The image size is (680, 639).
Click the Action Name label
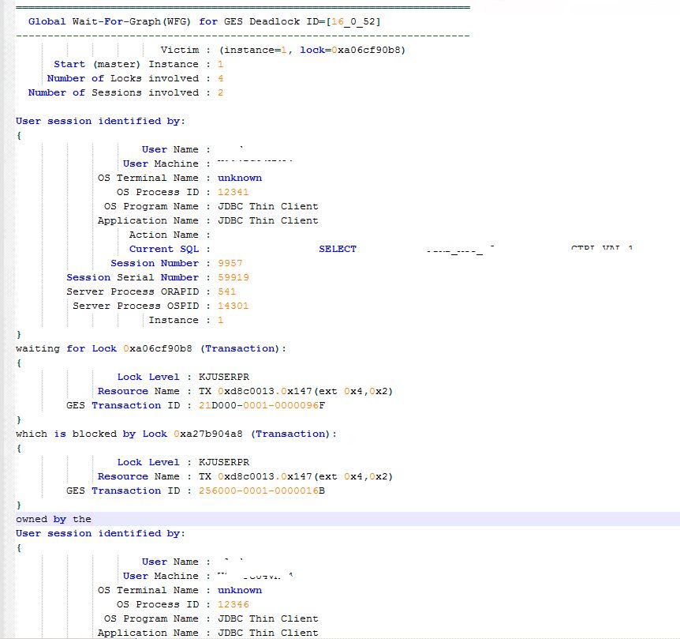pos(164,235)
